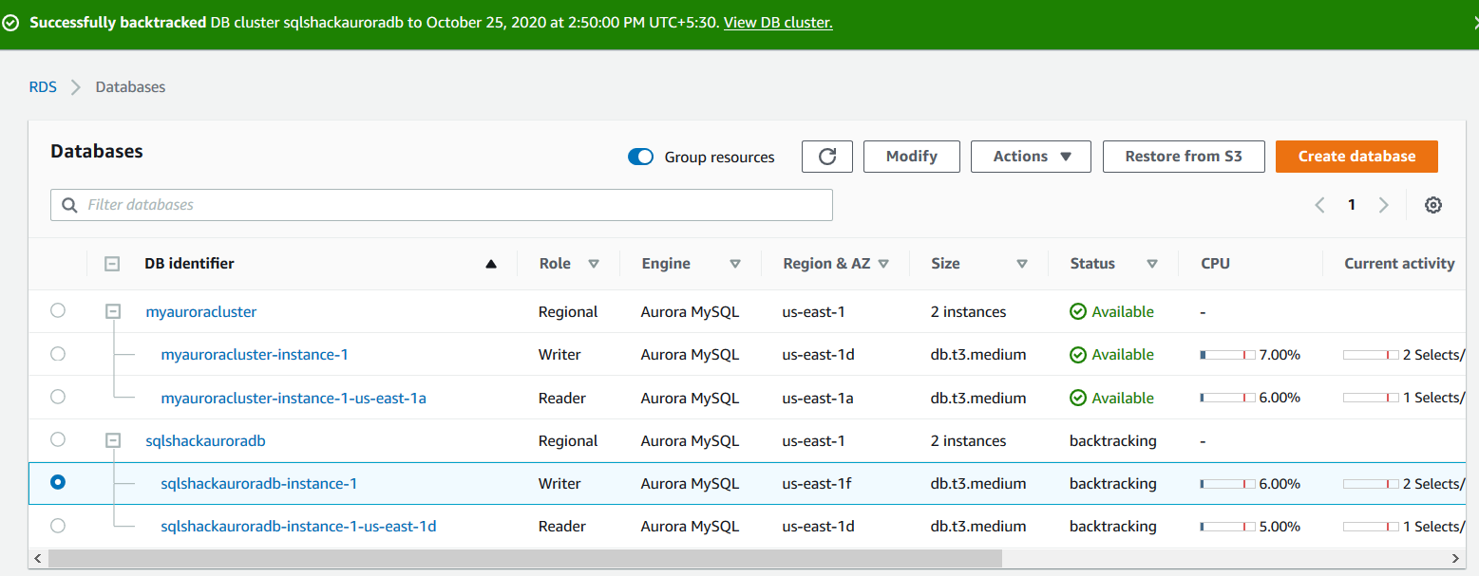
Task: Sort by DB identifier ascending arrow
Action: (x=491, y=264)
